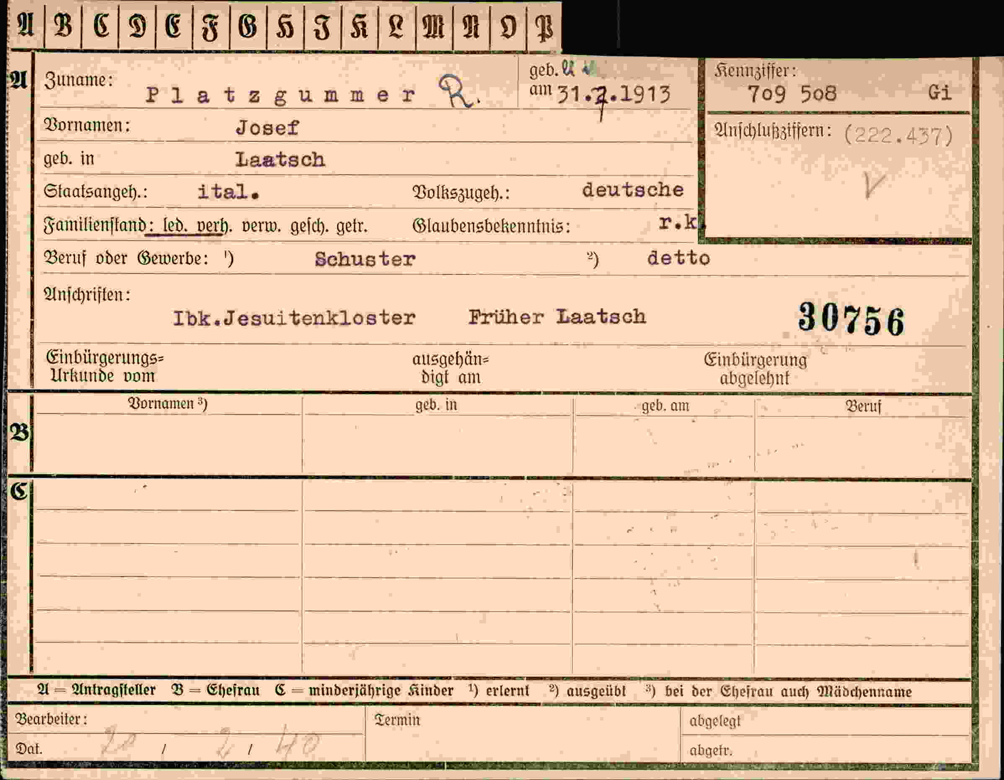The image size is (1004, 780).
Task: Click birthplace Laatsch in geb. in row
Action: [x=280, y=160]
